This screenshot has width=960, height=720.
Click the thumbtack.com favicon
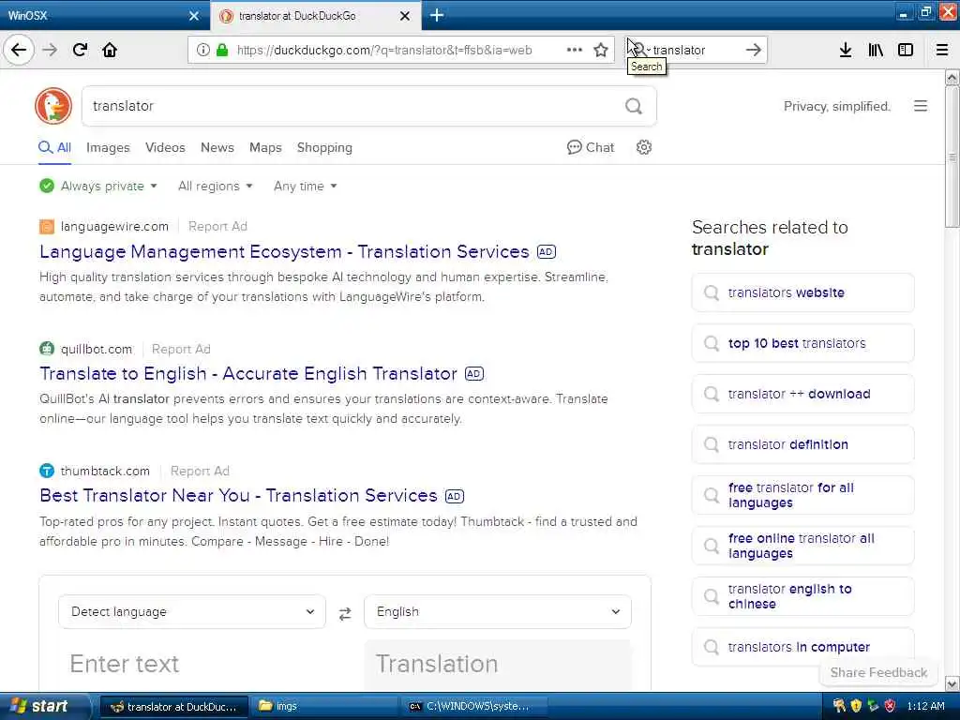47,471
